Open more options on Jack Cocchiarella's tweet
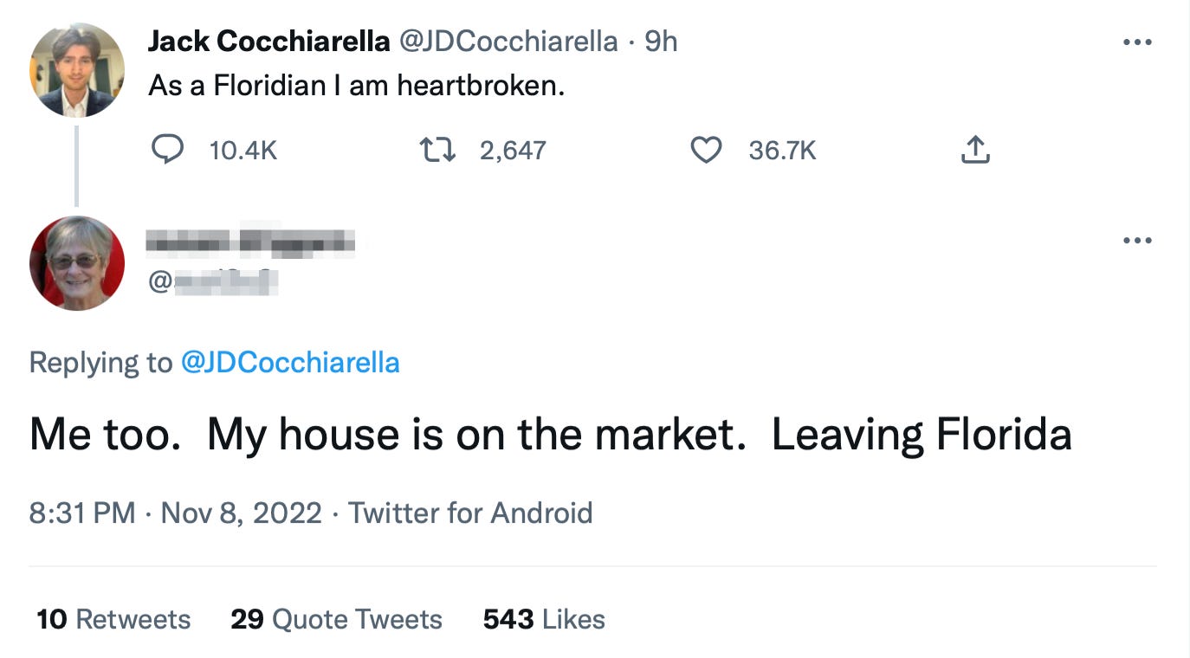This screenshot has height=658, width=1190. pyautogui.click(x=1136, y=42)
